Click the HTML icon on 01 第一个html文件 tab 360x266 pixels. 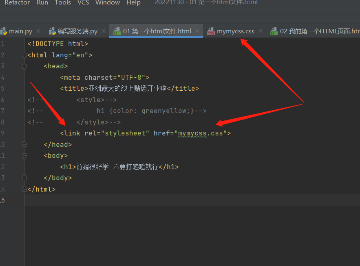click(117, 31)
